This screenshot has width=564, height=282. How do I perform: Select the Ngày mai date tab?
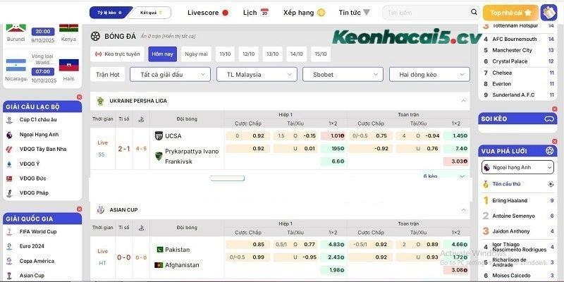pyautogui.click(x=196, y=54)
